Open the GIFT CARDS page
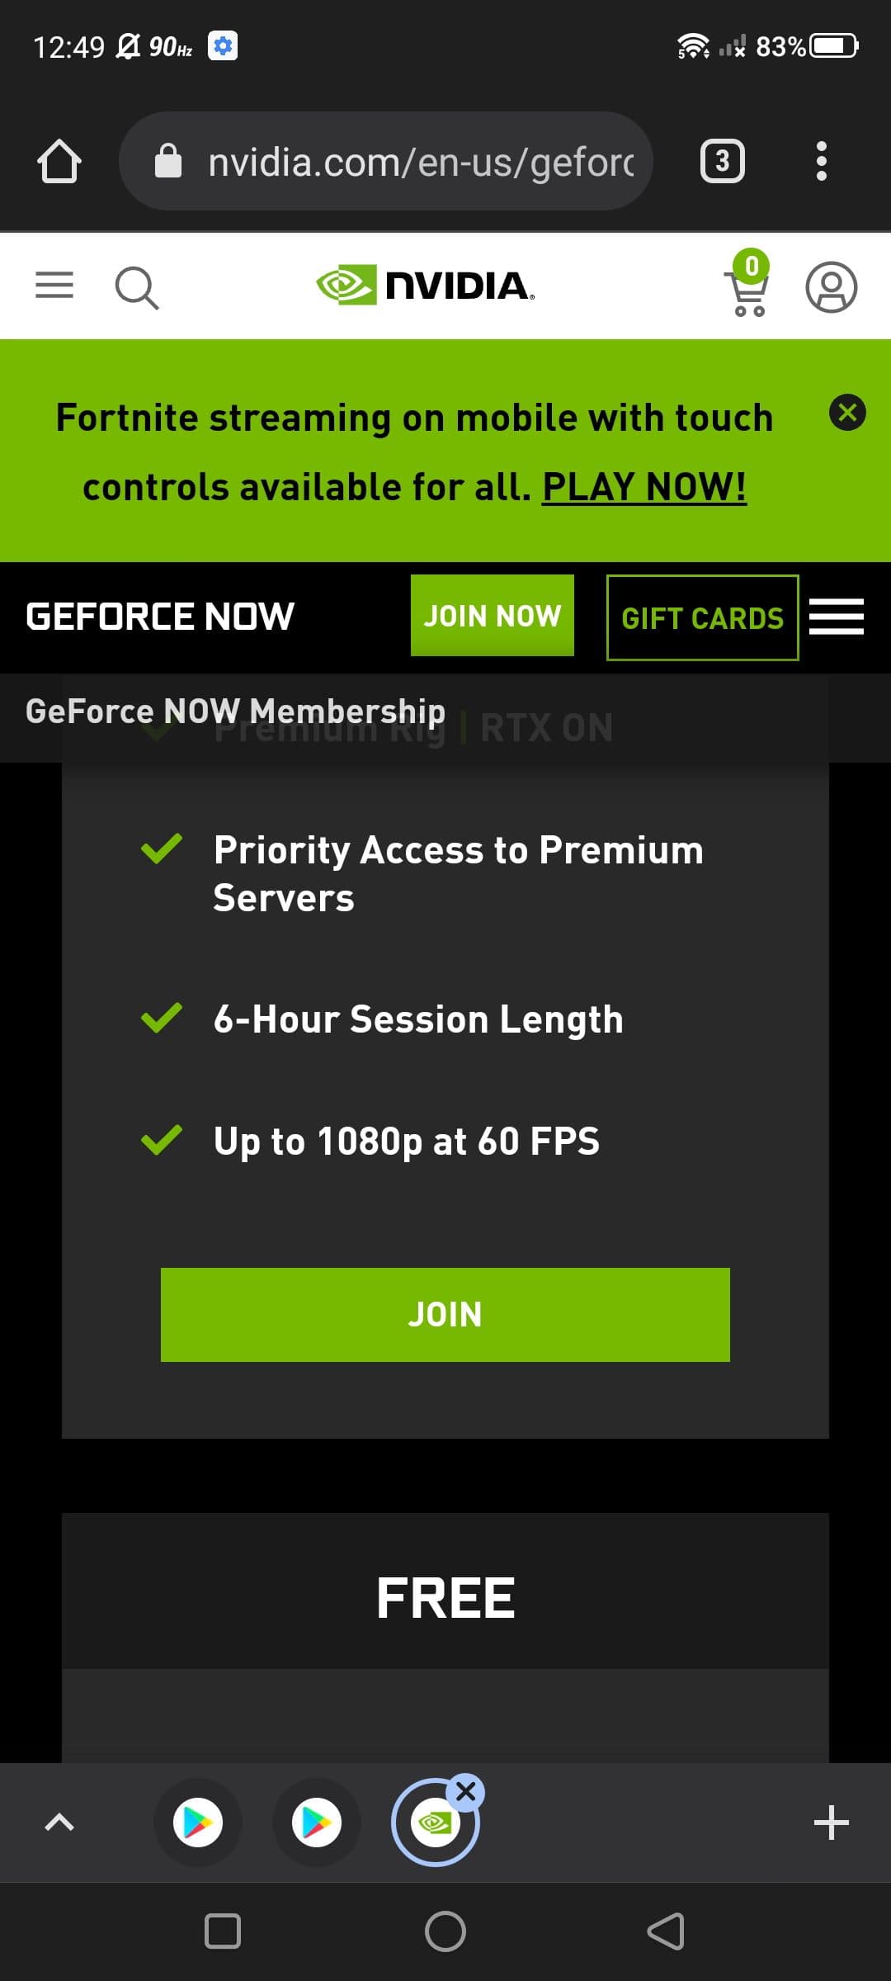Viewport: 891px width, 1981px height. pos(702,617)
